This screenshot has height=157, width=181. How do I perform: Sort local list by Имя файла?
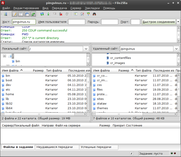pyautogui.click(x=10, y=70)
